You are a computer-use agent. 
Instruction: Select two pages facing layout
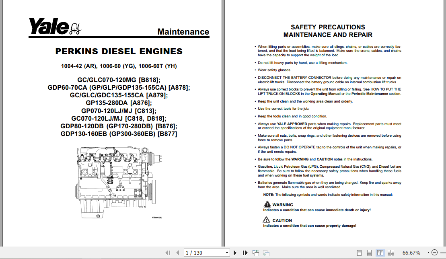coord(380,253)
